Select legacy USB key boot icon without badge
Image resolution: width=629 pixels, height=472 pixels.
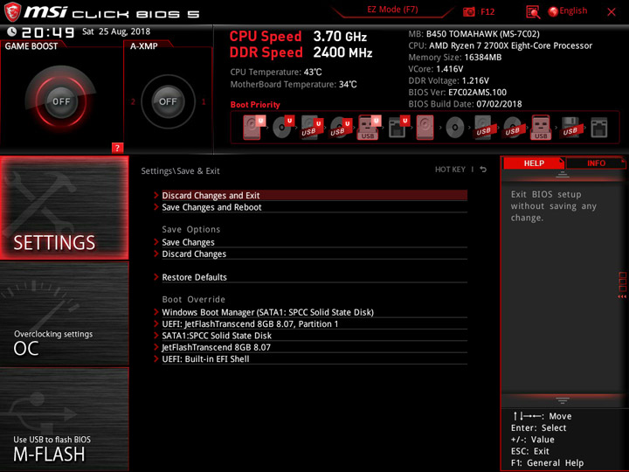click(541, 128)
